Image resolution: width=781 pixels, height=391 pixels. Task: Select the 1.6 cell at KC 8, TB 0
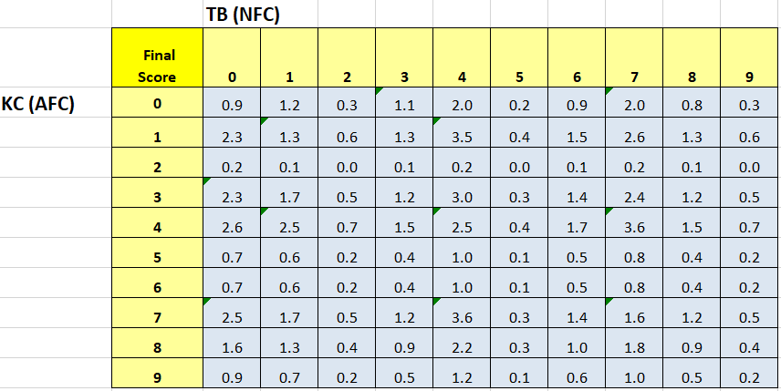[x=232, y=346]
